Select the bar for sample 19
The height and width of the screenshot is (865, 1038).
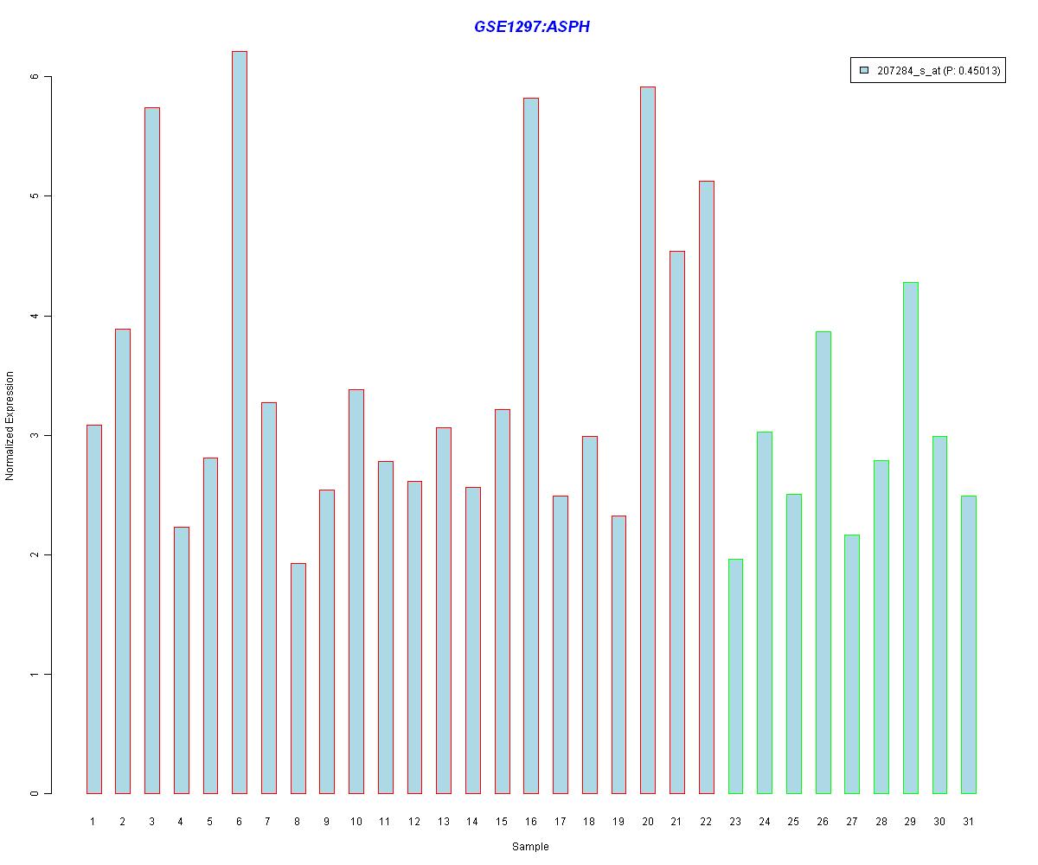pos(618,655)
